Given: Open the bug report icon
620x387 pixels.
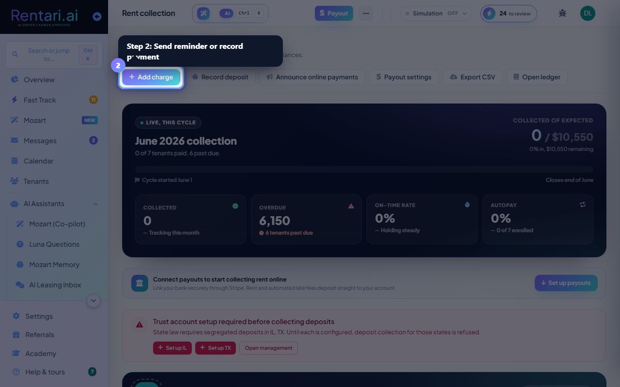Looking at the screenshot, I should pyautogui.click(x=562, y=14).
